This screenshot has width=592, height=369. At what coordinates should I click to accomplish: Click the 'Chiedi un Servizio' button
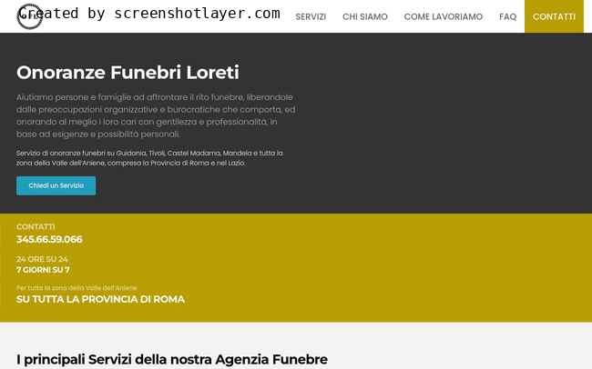click(x=56, y=185)
